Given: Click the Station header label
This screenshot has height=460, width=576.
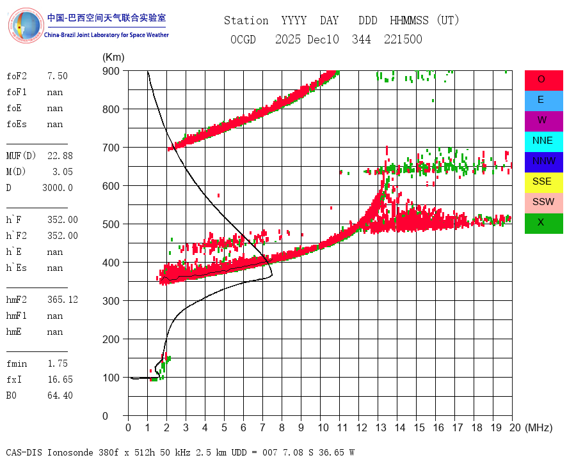Looking at the screenshot, I should [x=246, y=20].
